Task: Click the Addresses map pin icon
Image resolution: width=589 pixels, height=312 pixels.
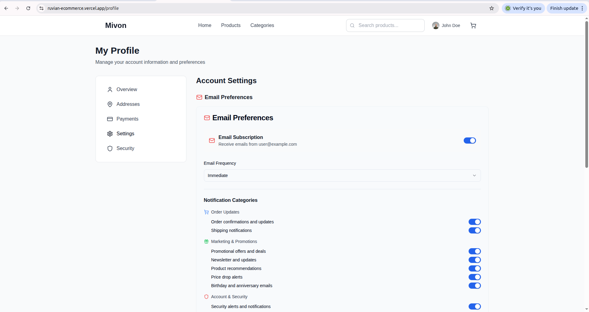Action: (x=110, y=104)
